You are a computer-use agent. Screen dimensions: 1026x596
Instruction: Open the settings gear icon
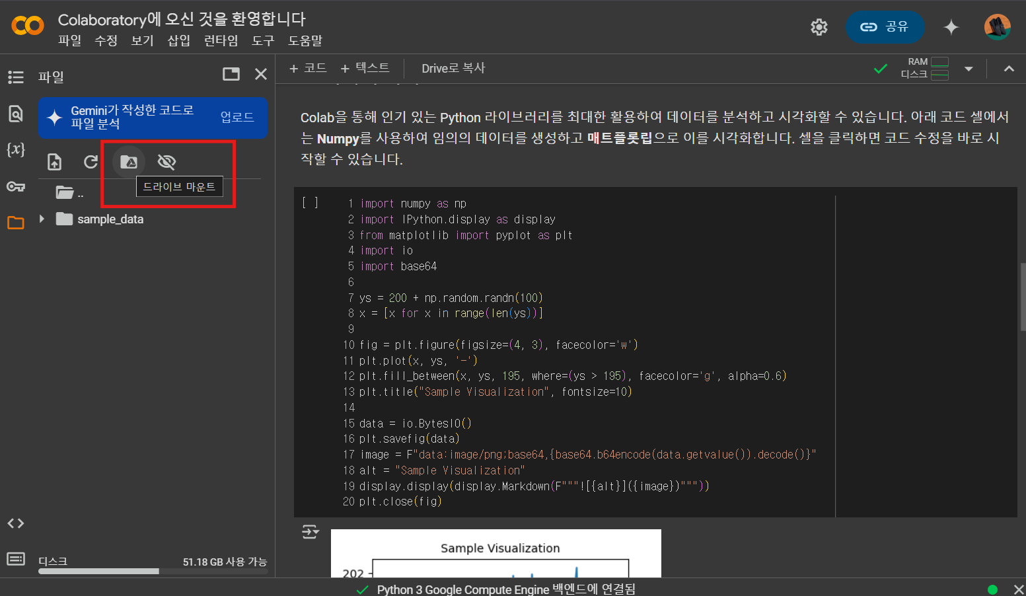pyautogui.click(x=819, y=27)
